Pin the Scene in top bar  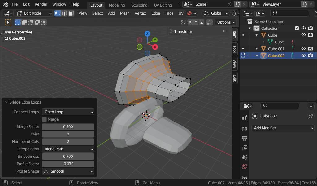(230, 4)
